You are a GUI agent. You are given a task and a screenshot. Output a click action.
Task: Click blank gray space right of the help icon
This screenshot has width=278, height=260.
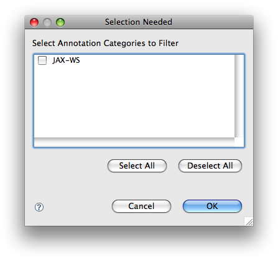click(76, 207)
